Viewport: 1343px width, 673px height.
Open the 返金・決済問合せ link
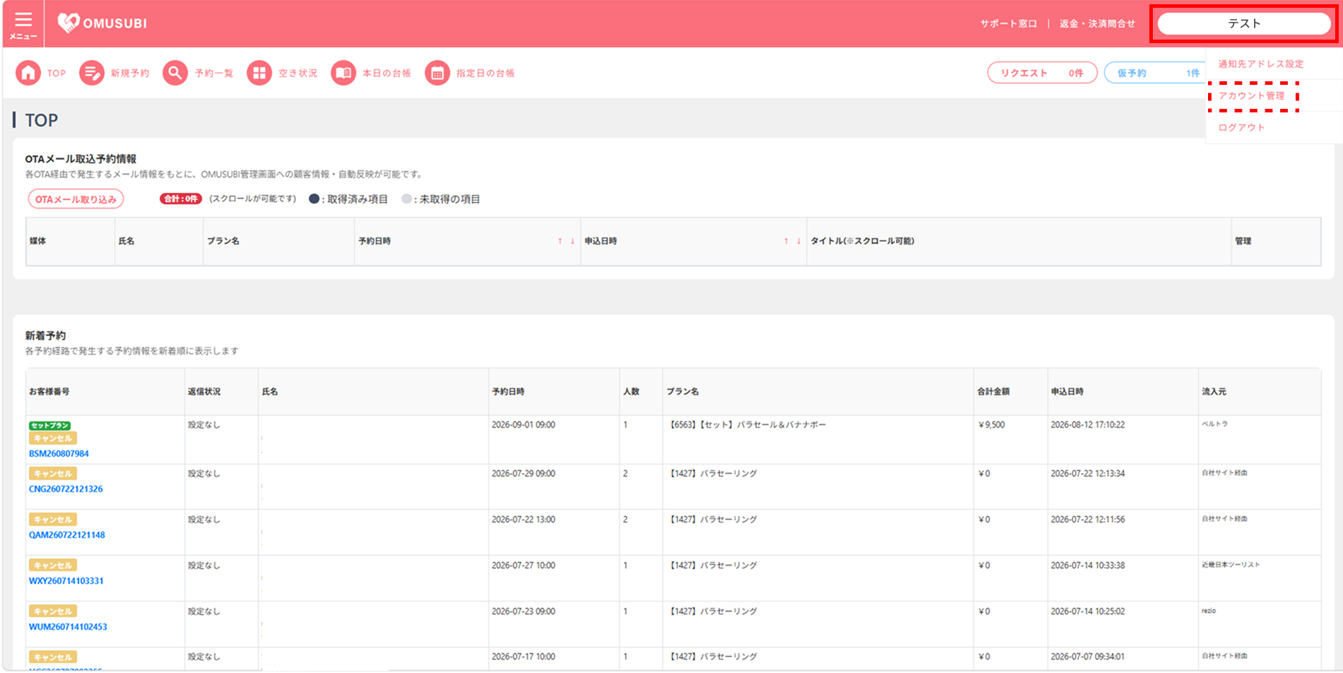(x=1097, y=23)
